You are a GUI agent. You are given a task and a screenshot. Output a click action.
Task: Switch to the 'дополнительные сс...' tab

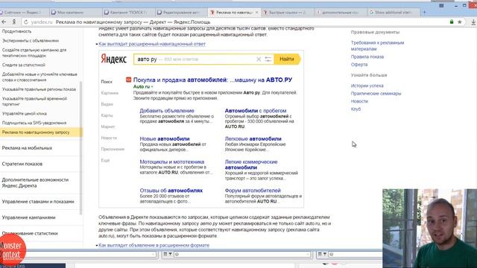pos(340,12)
